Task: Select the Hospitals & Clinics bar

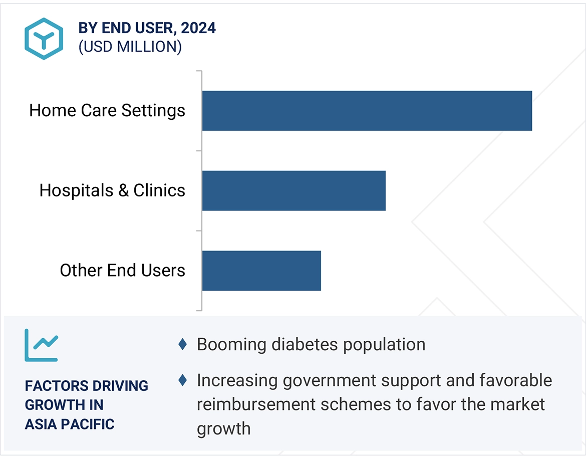Action: click(x=294, y=190)
